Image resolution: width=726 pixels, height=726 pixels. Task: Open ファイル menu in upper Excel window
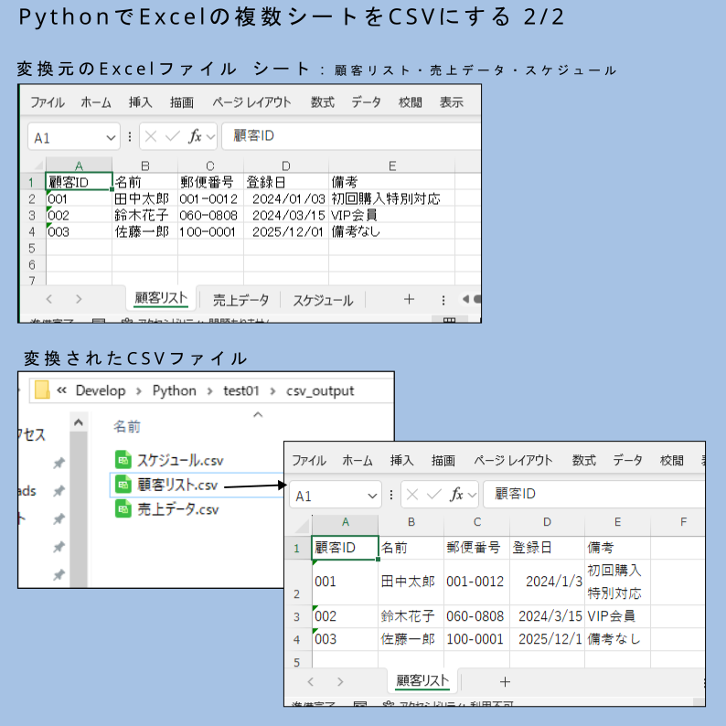[x=48, y=102]
